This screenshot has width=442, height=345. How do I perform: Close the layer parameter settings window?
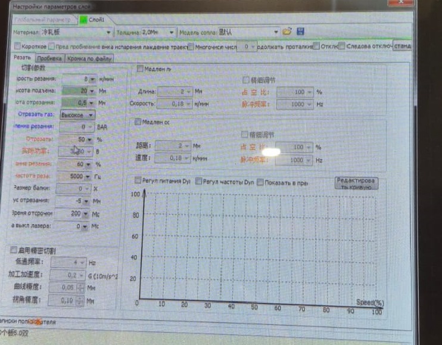[x=400, y=2]
